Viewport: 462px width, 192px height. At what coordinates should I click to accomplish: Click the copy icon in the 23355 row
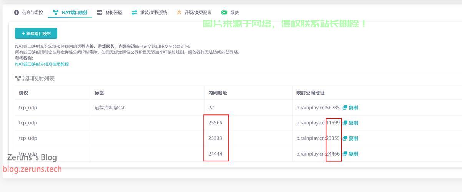coord(345,138)
